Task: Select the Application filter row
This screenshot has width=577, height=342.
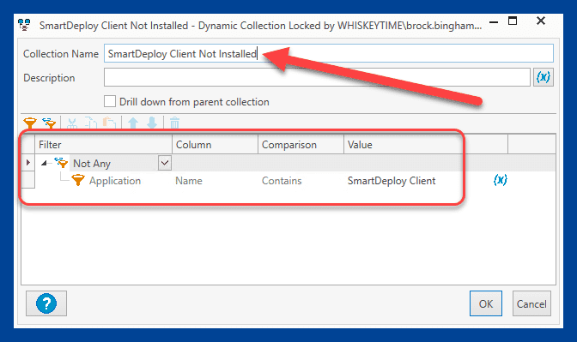Action: 288,180
